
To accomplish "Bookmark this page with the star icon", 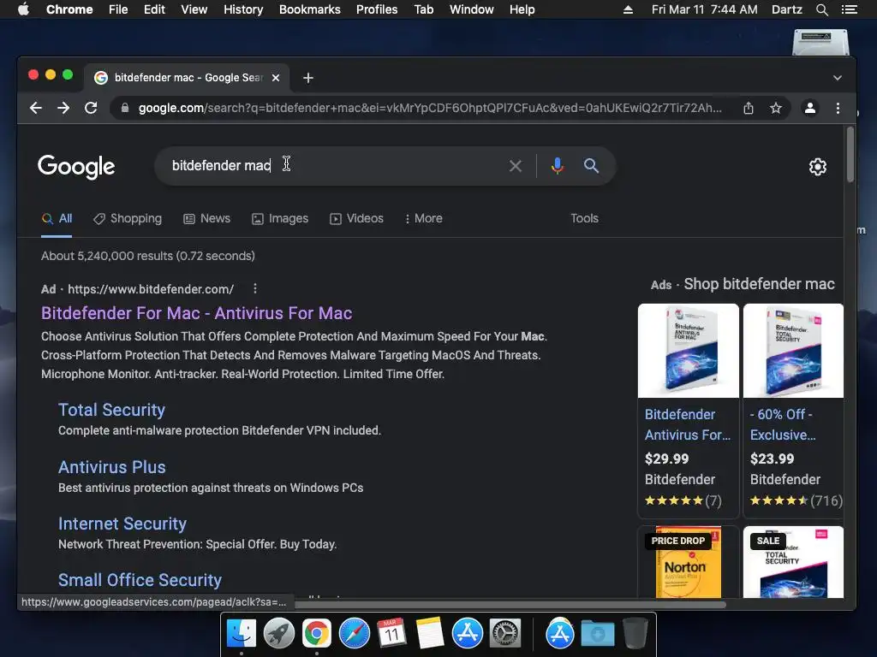I will click(776, 108).
